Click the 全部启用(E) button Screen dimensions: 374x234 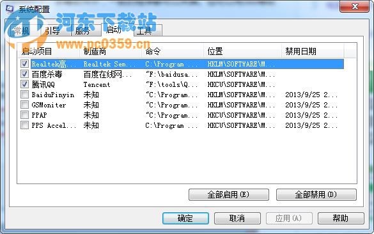coord(228,194)
